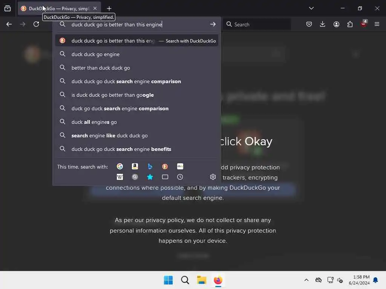The image size is (386, 289).
Task: Search this time with Google
Action: point(119,166)
